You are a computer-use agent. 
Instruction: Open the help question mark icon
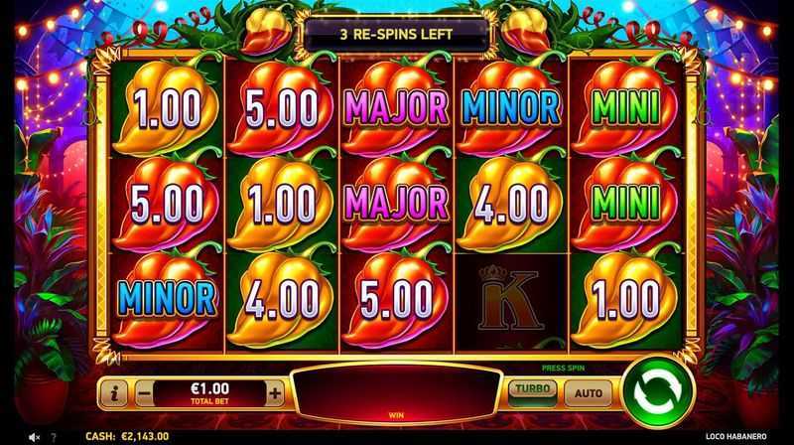pos(54,437)
